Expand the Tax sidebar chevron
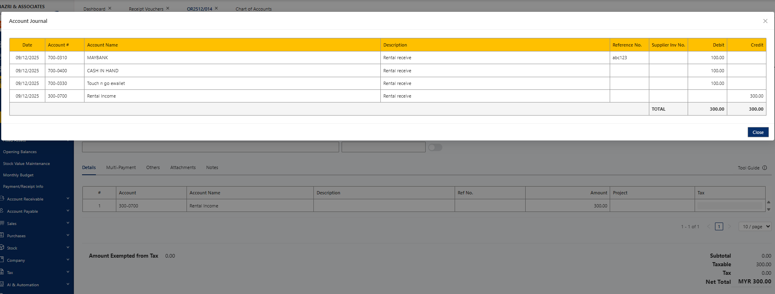The width and height of the screenshot is (775, 294). click(x=68, y=272)
